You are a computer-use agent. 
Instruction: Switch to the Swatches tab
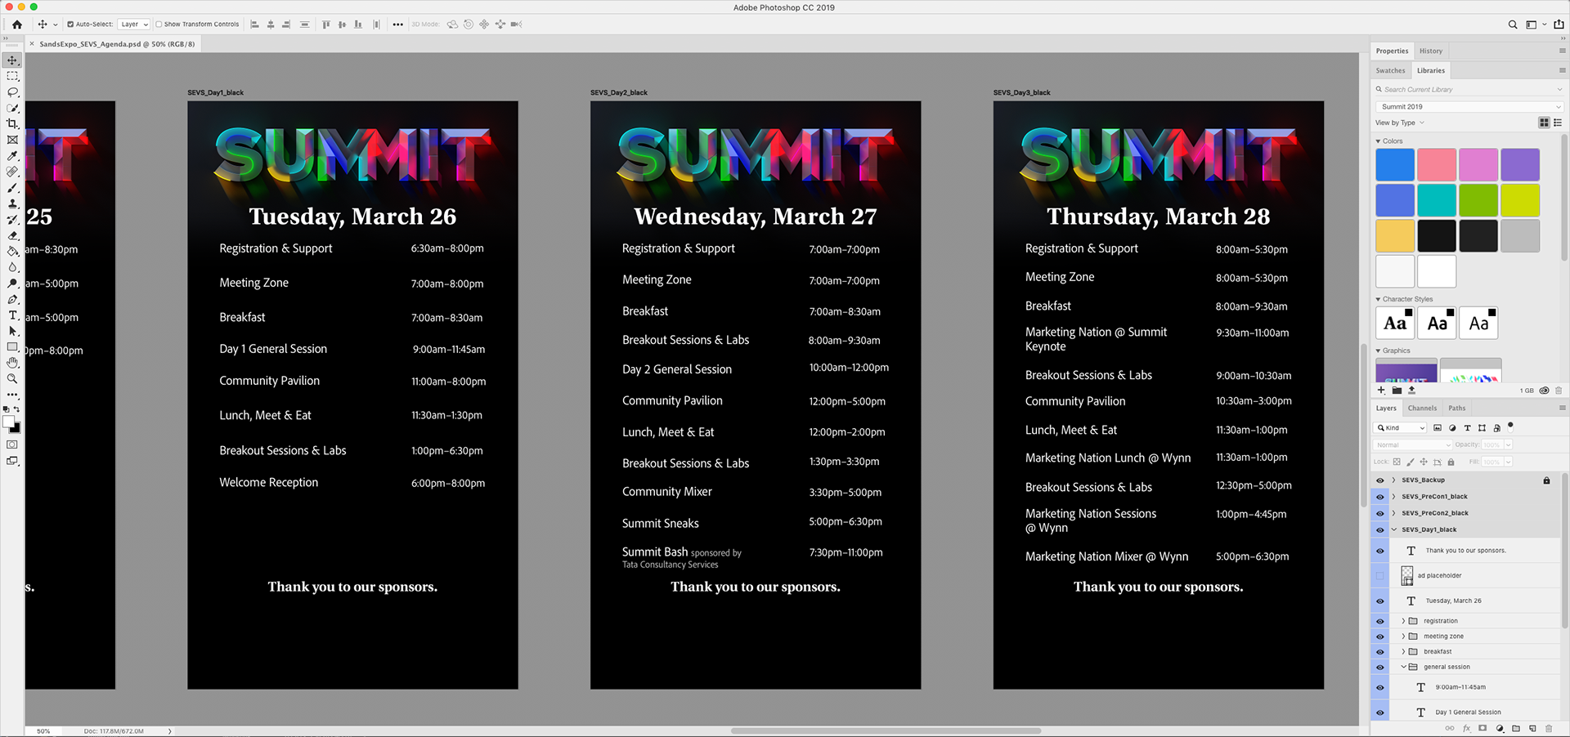(1390, 70)
